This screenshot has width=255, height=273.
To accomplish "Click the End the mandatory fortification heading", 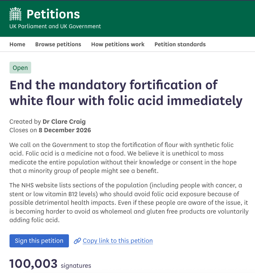I will (126, 93).
